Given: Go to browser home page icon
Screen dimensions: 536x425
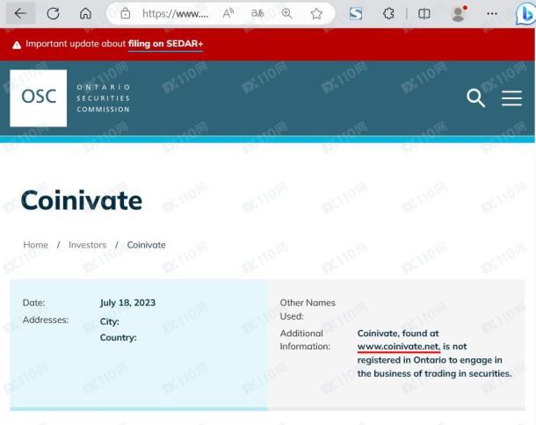Looking at the screenshot, I should click(x=85, y=14).
